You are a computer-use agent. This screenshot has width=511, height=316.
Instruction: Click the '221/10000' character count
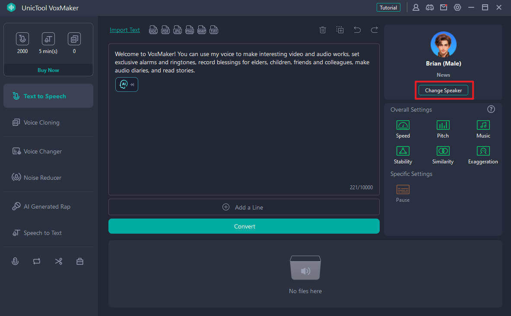(x=361, y=187)
